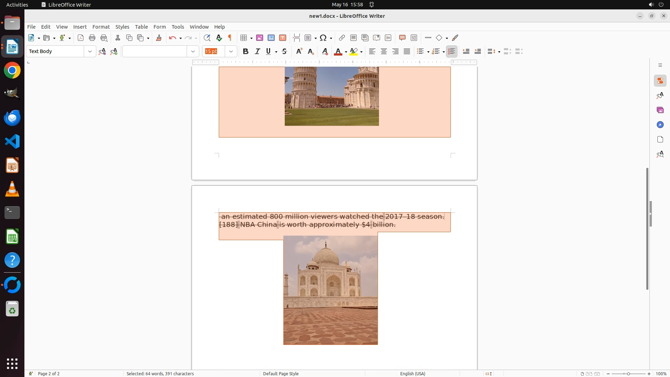Insert a text box from toolbar
Viewport: 670px width, 377px height.
[283, 38]
